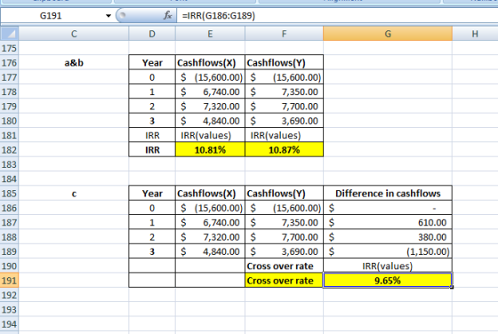Click Cross over rate label in row 190

[285, 266]
